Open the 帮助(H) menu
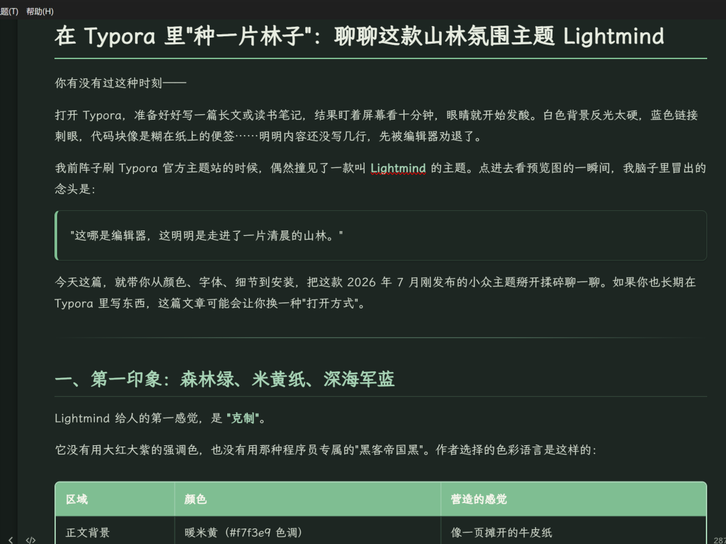 click(40, 11)
